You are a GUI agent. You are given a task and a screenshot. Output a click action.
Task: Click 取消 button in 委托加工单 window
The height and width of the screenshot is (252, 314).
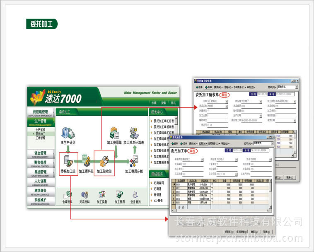[x=267, y=232]
